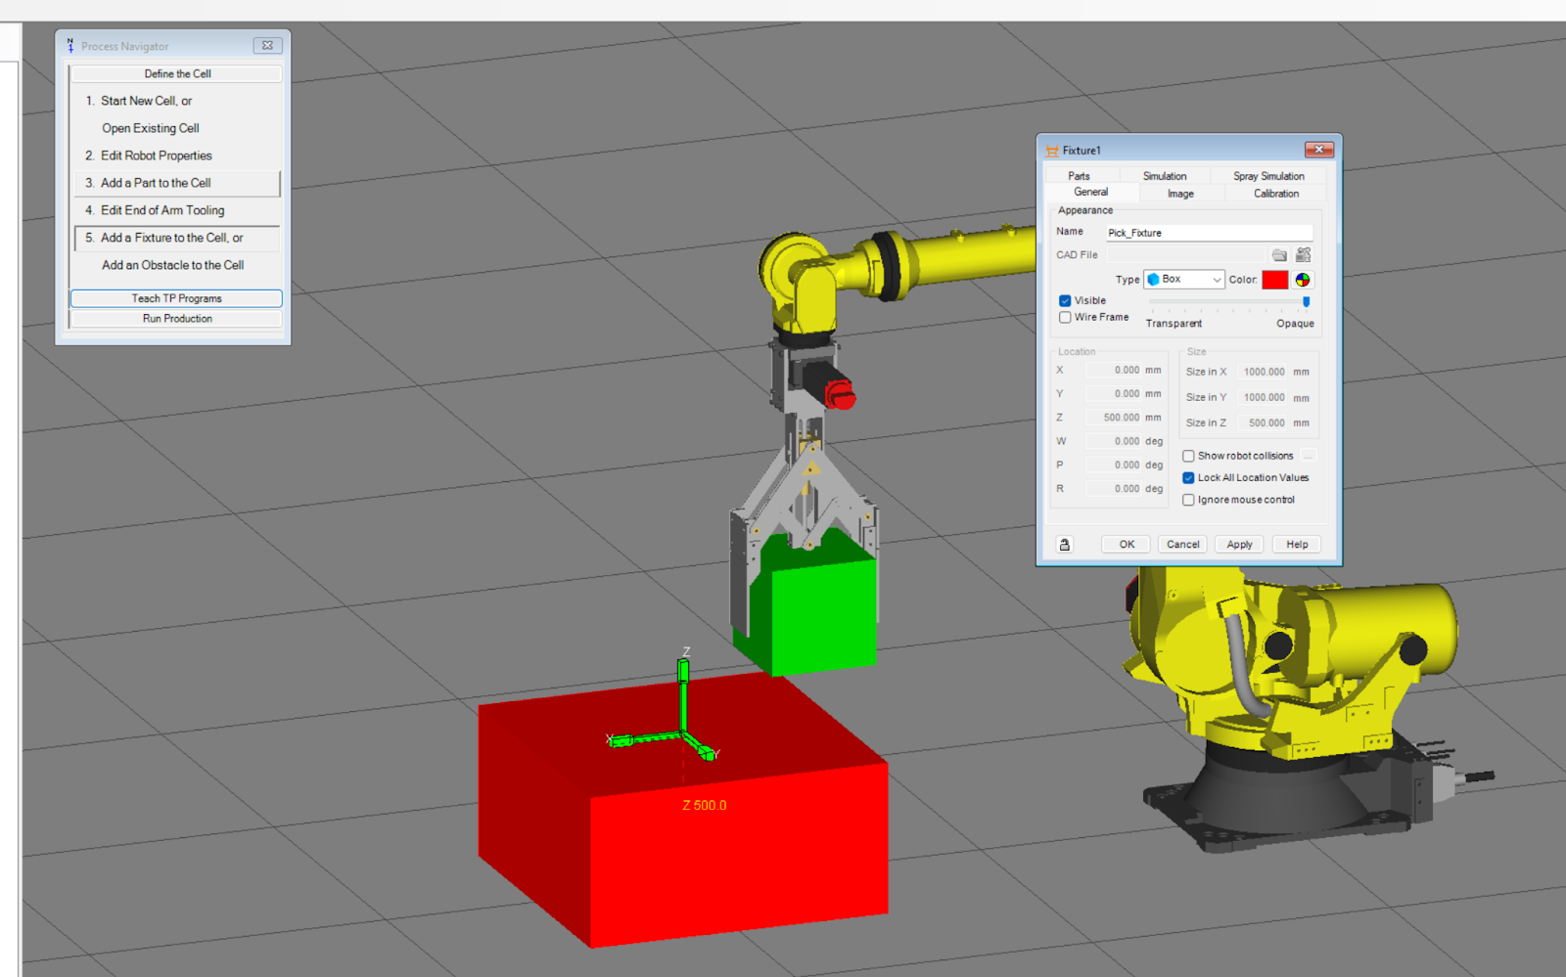Click Open Existing Cell step
Viewport: 1566px width, 977px height.
click(x=176, y=128)
